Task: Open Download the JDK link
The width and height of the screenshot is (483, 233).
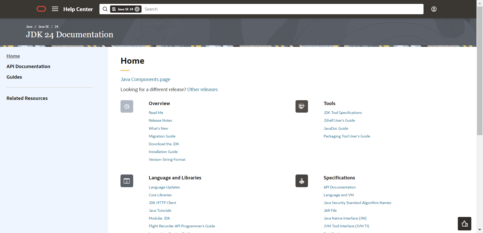Action: coord(164,144)
